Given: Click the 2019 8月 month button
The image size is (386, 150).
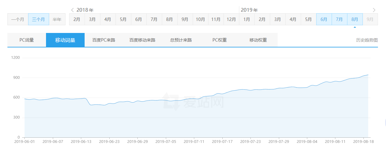Looking at the screenshot, I should click(355, 19).
